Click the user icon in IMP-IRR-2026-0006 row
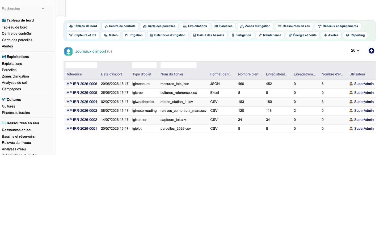384x237 pixels. click(351, 84)
